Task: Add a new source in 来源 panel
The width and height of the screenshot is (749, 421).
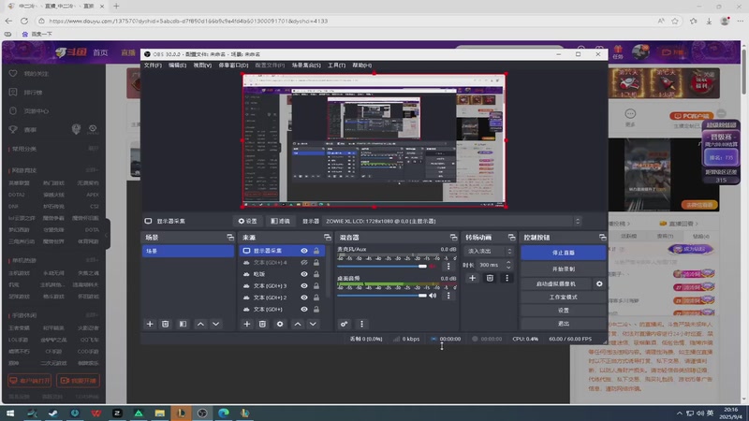Action: click(x=246, y=324)
